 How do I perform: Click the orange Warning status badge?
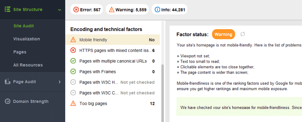[223, 34]
